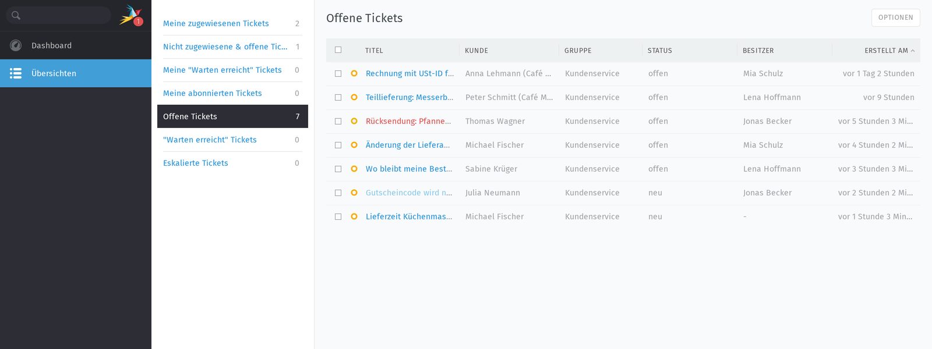Image resolution: width=932 pixels, height=349 pixels.
Task: Sort tickets by Titel column
Action: (x=374, y=51)
